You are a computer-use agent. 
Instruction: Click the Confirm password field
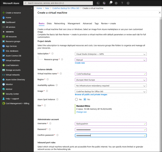point(111,136)
